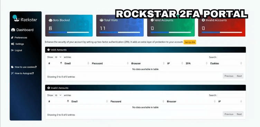
Task: Sort Invalid Accounts by Browser column
Action: tap(191, 101)
